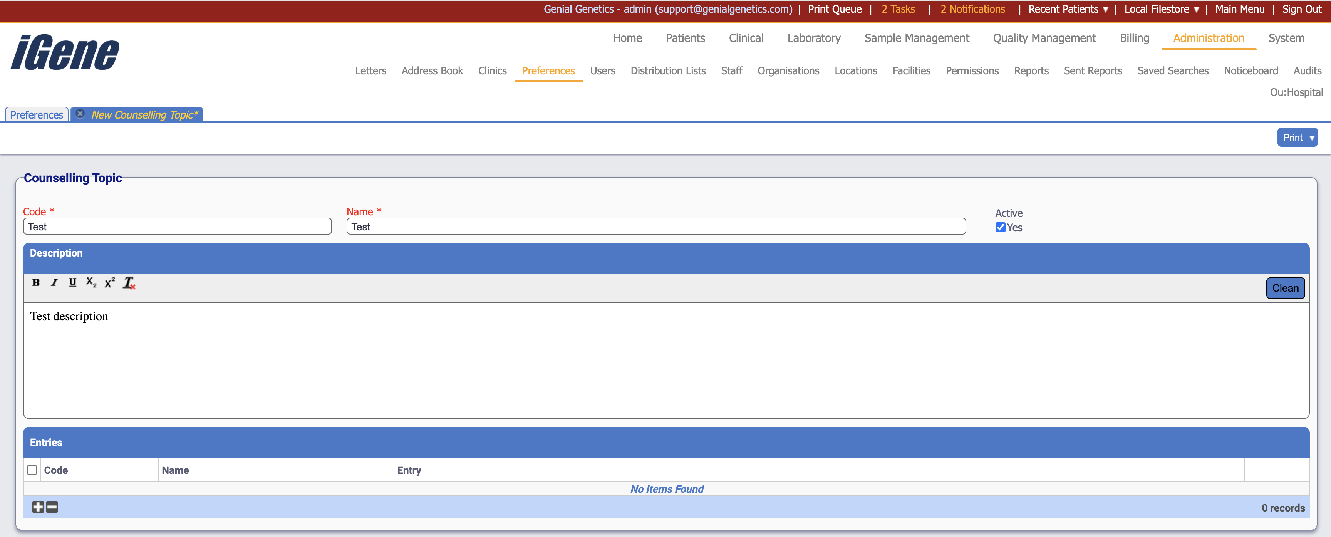Click the underline formatting icon
The width and height of the screenshot is (1331, 537).
click(72, 282)
